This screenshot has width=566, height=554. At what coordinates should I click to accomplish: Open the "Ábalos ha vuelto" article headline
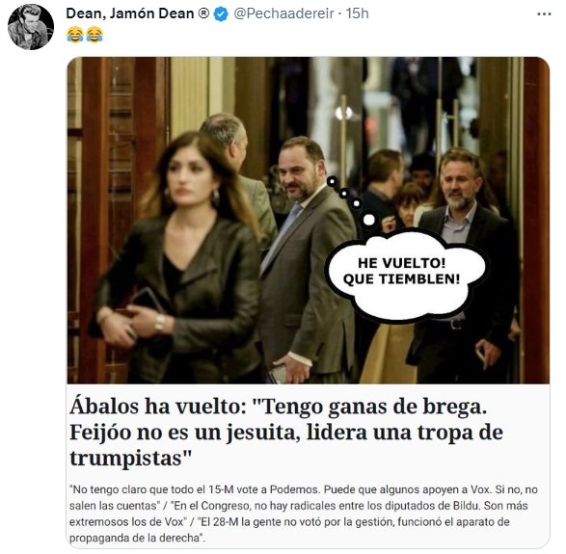[x=285, y=432]
